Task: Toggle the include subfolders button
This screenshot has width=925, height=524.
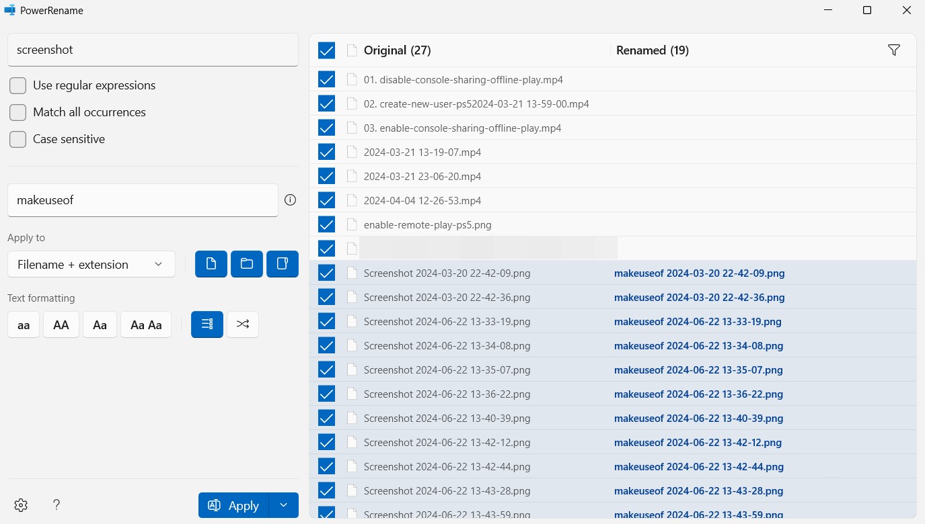Action: click(x=283, y=264)
